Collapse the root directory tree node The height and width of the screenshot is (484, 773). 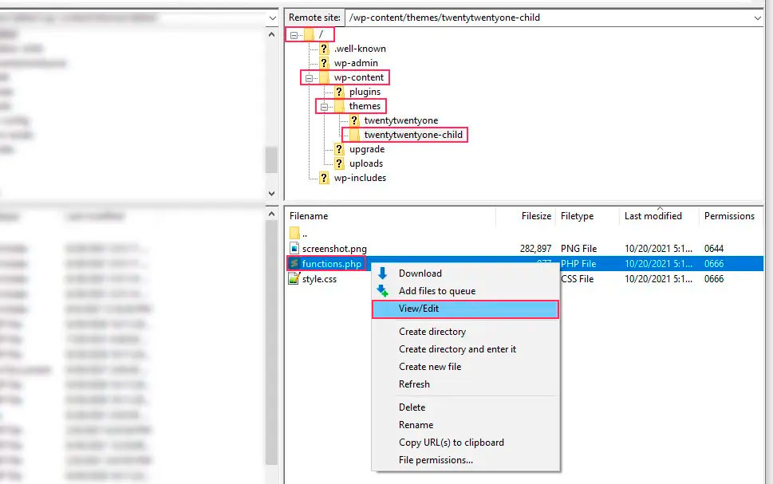(294, 35)
